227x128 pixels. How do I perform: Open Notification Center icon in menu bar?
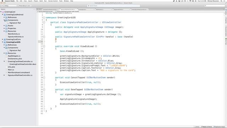(x=225, y=1)
